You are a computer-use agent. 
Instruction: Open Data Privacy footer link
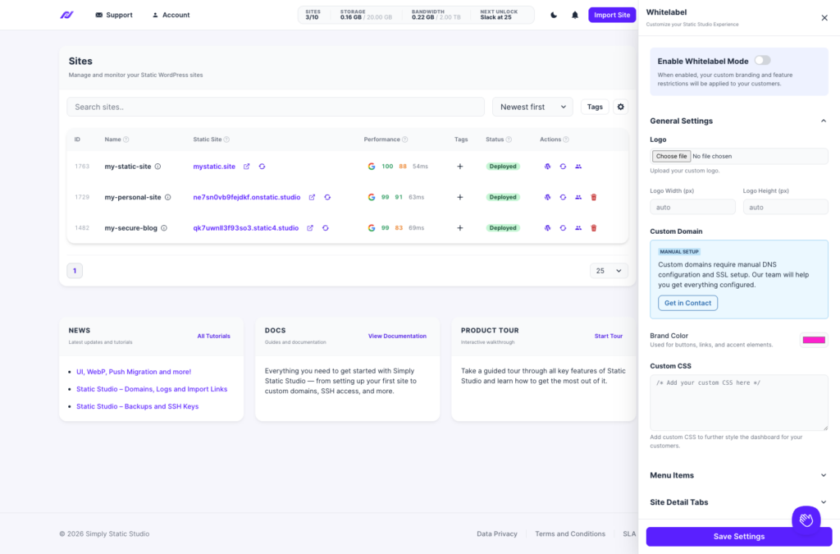point(497,533)
